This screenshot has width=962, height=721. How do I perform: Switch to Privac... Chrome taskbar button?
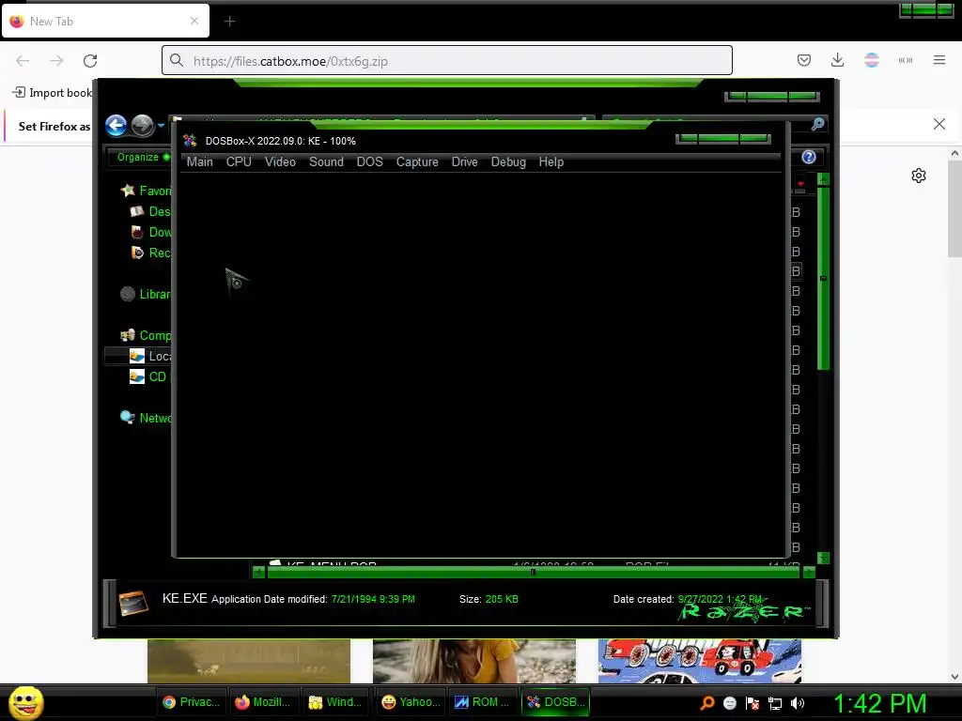[x=192, y=702]
